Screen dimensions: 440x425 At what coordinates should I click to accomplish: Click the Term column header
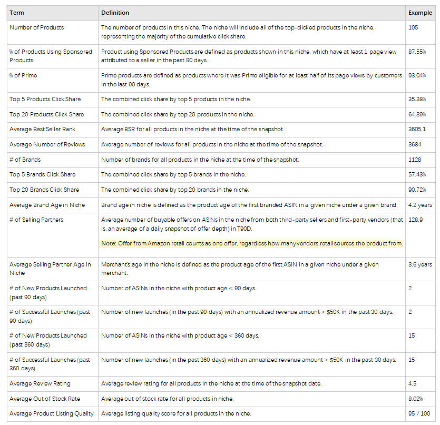coord(17,13)
